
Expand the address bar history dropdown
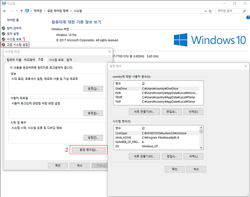(x=206, y=11)
